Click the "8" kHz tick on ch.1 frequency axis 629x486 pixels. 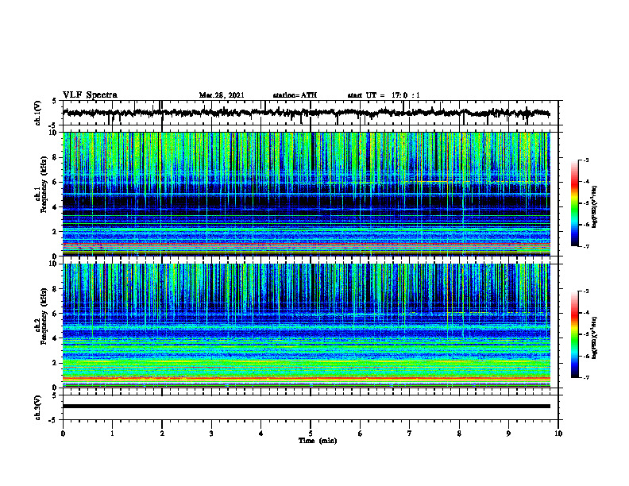(56, 157)
